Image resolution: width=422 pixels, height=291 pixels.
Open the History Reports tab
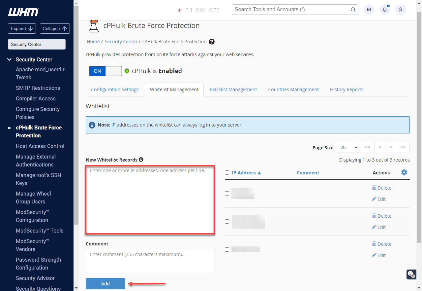click(x=347, y=90)
